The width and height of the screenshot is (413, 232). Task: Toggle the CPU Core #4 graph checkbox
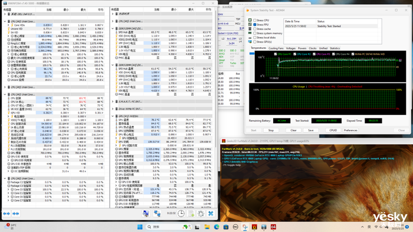pos(333,54)
